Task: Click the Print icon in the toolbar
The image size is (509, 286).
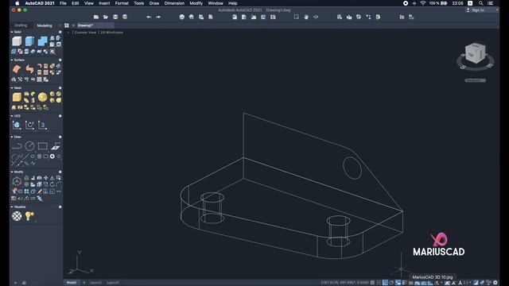Action: [182, 17]
